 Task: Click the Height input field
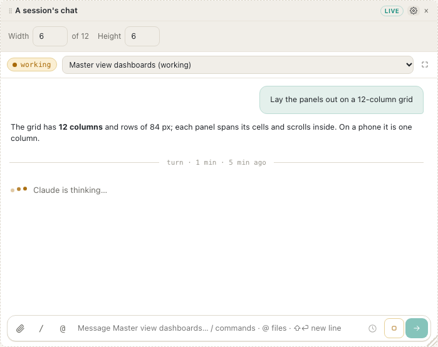[142, 36]
